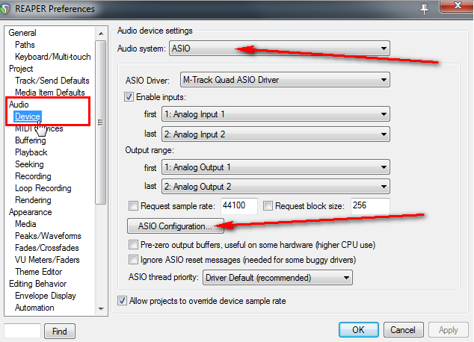Select General in preferences tree
This screenshot has height=342, width=474.
(x=22, y=33)
